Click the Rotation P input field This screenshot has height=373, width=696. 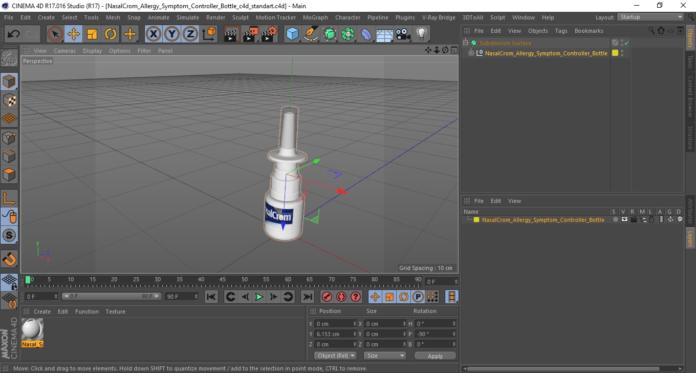436,334
